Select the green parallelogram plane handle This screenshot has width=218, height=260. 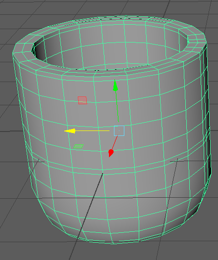pyautogui.click(x=78, y=146)
